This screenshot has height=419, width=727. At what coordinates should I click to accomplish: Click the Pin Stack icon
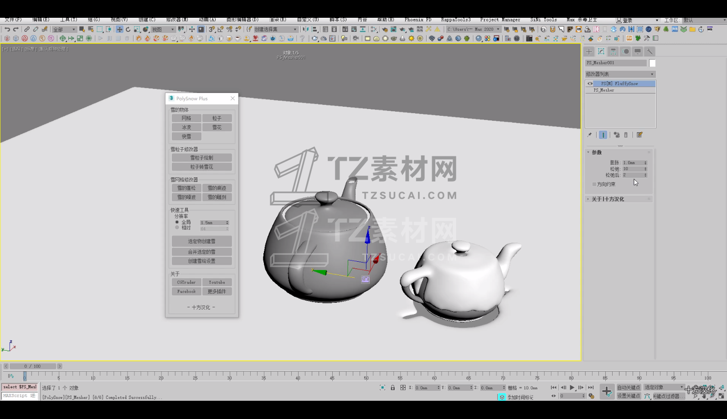tap(589, 135)
